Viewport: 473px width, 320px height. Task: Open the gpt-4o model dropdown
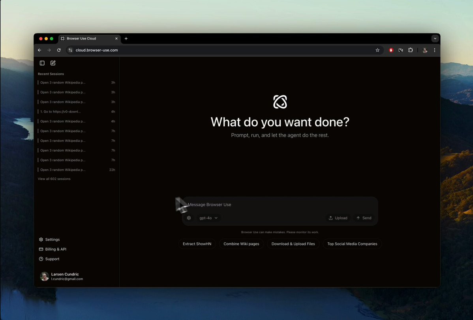click(x=208, y=218)
